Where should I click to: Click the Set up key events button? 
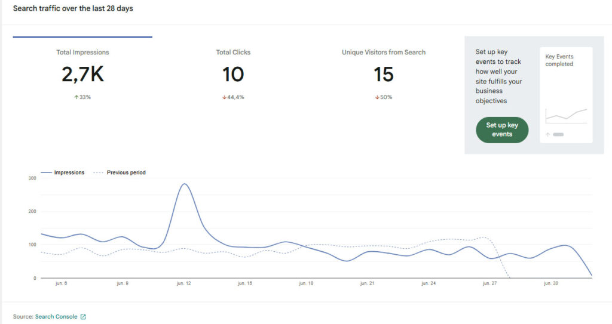[x=502, y=130]
